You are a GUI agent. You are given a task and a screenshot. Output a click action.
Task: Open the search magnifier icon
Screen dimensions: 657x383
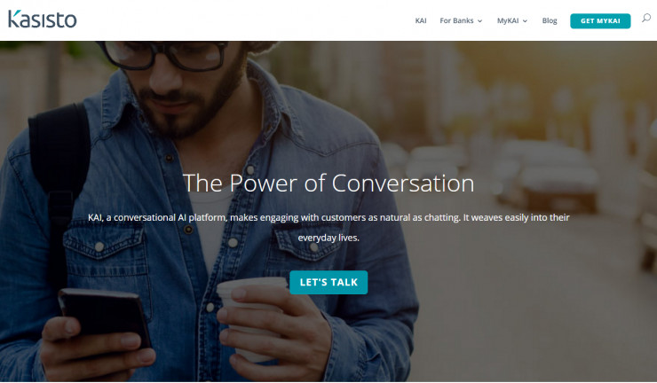[646, 18]
